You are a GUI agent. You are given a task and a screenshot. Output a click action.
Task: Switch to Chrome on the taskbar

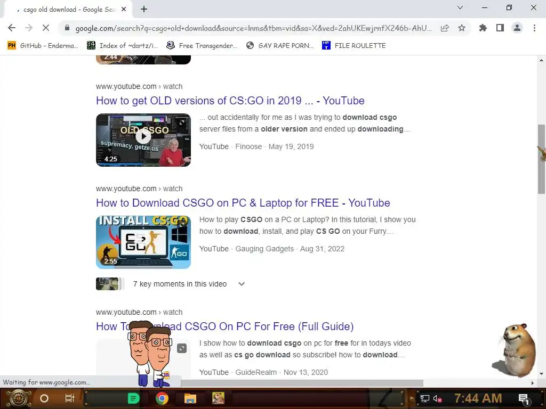(x=162, y=398)
